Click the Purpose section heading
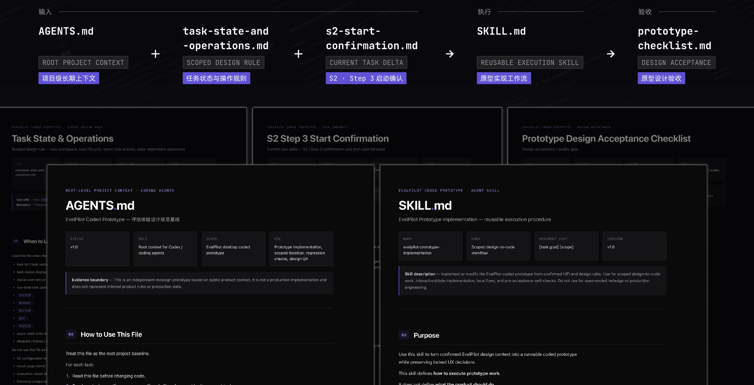The image size is (754, 385). (x=426, y=335)
